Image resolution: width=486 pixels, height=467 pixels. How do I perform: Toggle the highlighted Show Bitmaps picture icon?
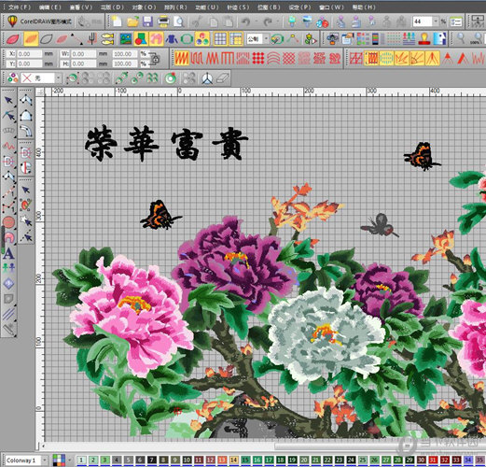tap(126, 39)
